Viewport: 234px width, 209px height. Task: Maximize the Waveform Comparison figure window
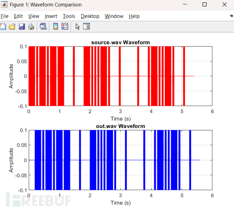204,4
